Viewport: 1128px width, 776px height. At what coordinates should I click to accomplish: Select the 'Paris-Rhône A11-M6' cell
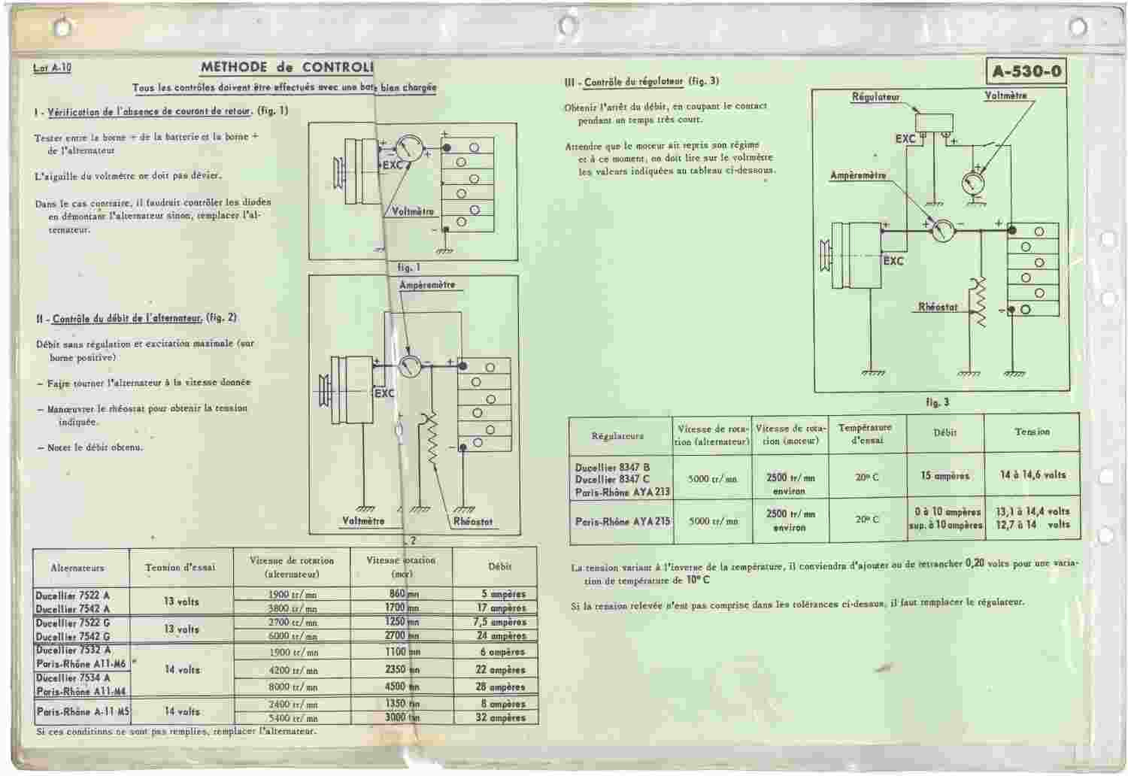[80, 664]
